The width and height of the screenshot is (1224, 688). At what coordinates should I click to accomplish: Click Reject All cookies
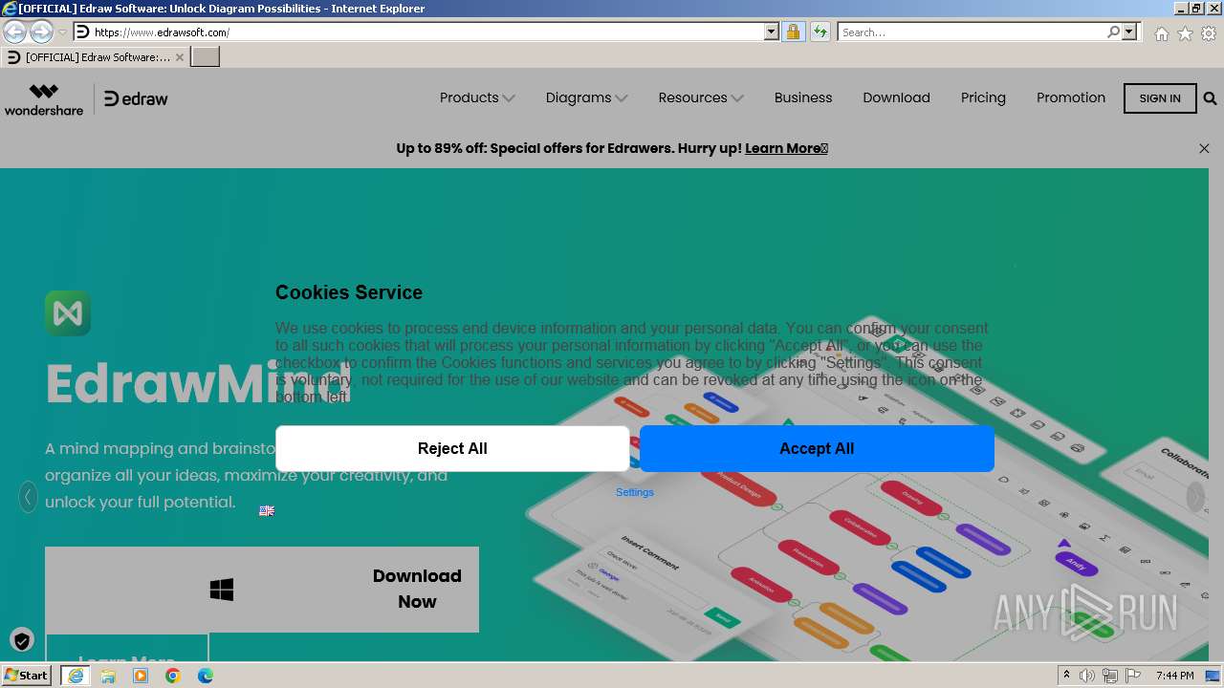pyautogui.click(x=452, y=448)
